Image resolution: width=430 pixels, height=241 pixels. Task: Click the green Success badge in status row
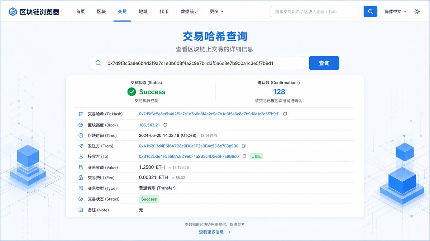149,199
